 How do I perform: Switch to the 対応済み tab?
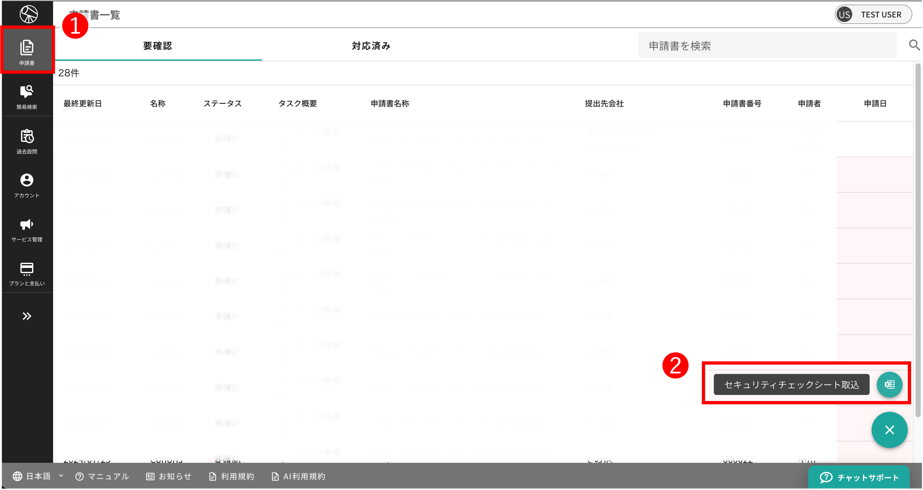[x=371, y=46]
